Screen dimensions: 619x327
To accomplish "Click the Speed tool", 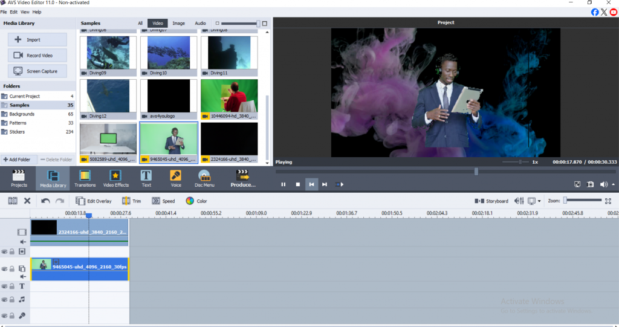I will click(163, 201).
